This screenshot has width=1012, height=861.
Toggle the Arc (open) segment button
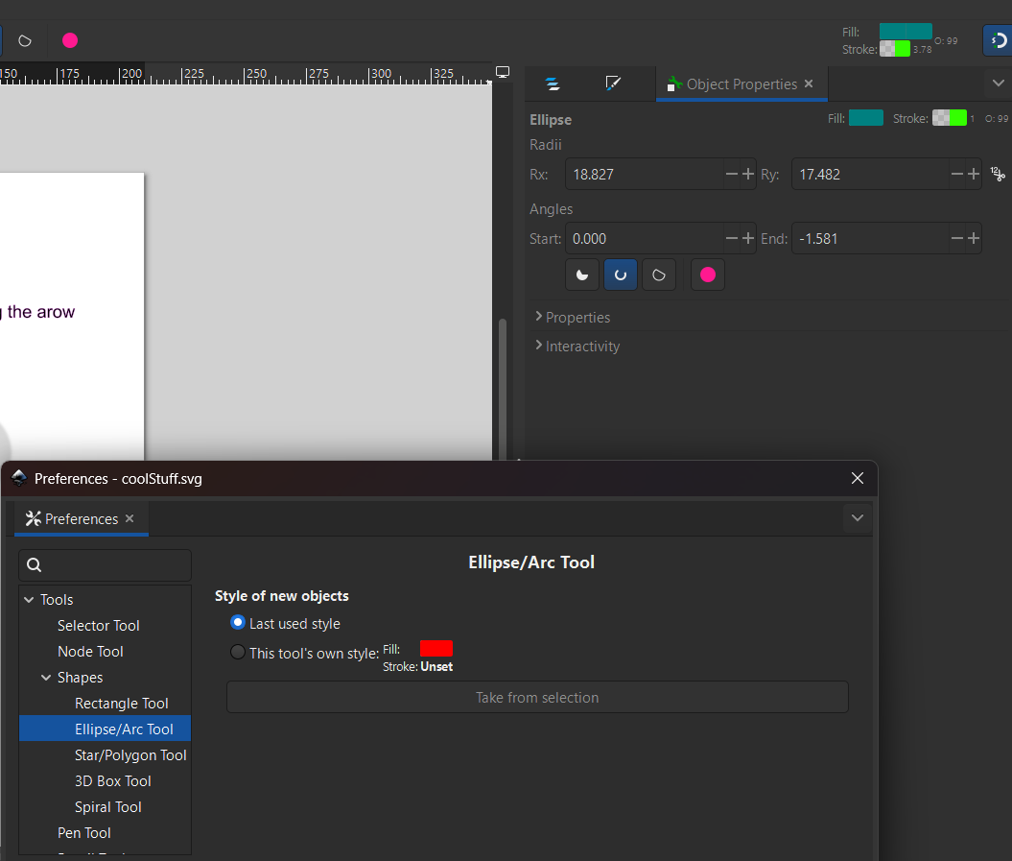pyautogui.click(x=621, y=275)
